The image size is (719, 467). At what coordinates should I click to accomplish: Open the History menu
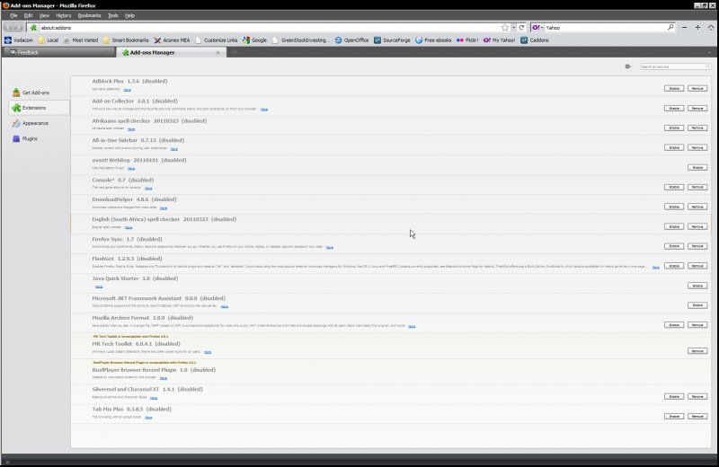pos(64,15)
